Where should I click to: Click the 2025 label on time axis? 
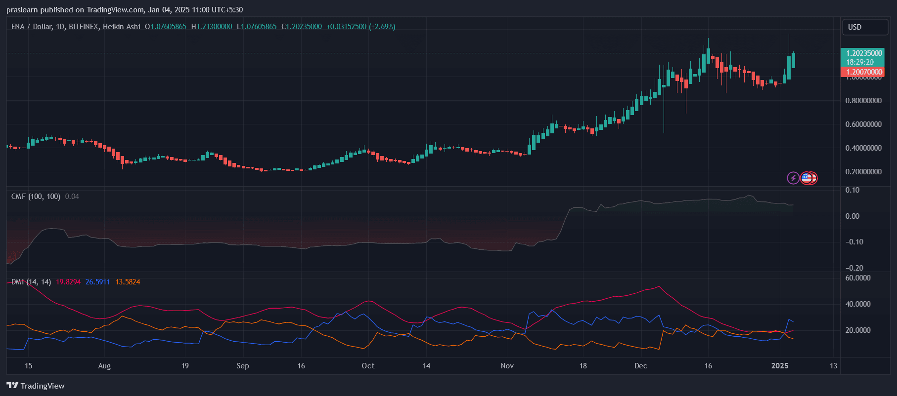point(780,366)
